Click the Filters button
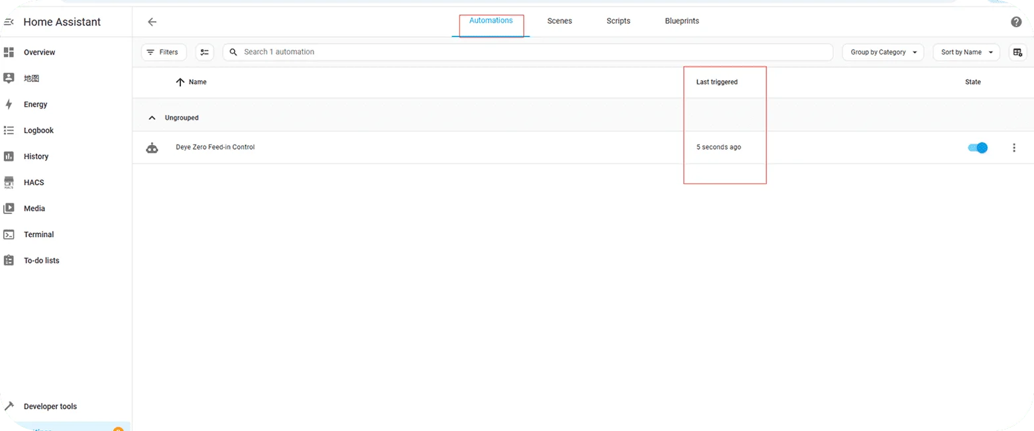Screen dimensions: 1034x431 [163, 52]
